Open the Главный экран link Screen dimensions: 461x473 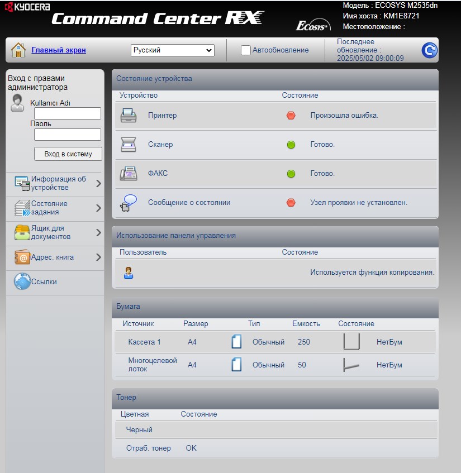(x=59, y=50)
